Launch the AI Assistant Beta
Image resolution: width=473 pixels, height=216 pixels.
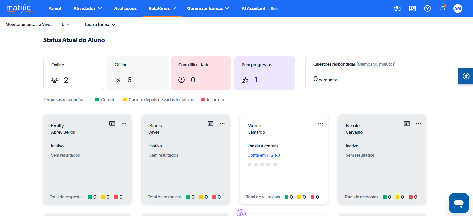coord(261,9)
